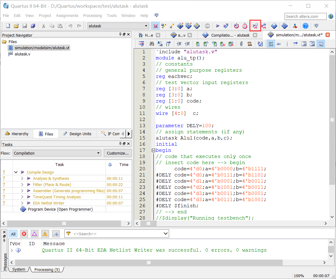Collapse the Compile Design task group

pyautogui.click(x=16, y=172)
